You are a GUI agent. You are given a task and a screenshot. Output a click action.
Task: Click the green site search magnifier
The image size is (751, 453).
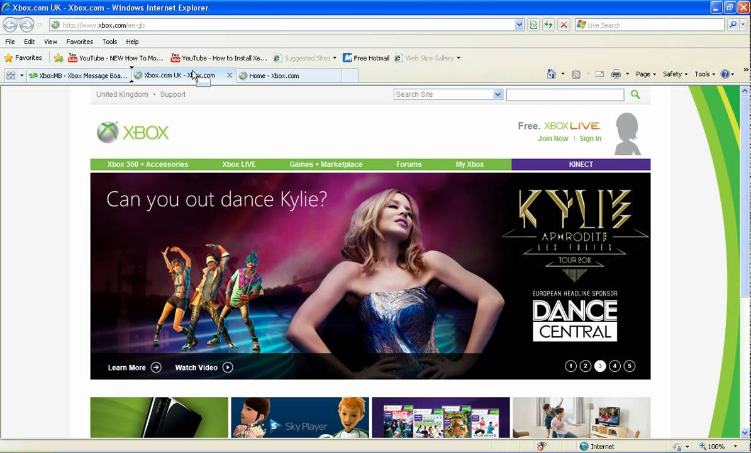635,94
